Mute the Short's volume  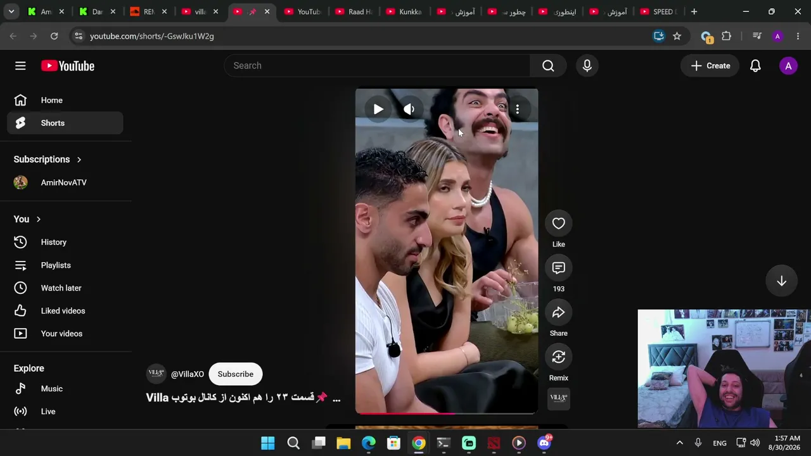(x=409, y=110)
